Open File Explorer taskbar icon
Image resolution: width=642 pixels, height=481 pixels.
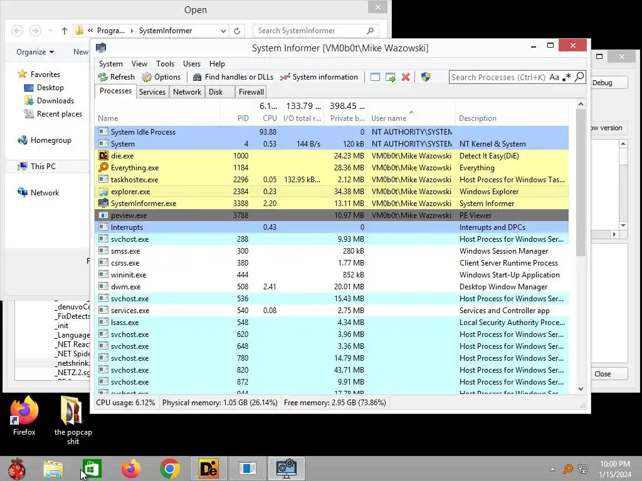pyautogui.click(x=53, y=469)
